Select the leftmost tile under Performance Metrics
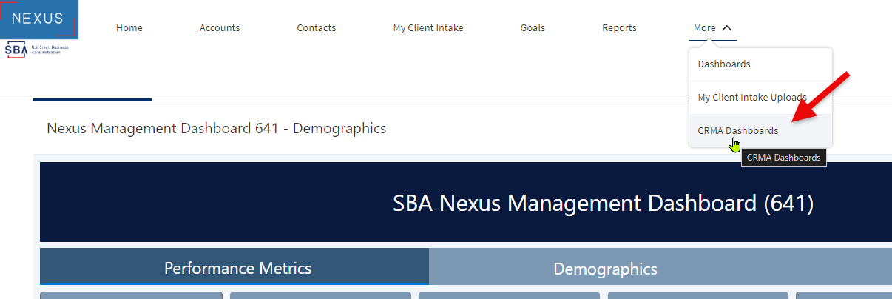892x299 pixels. coord(131,295)
